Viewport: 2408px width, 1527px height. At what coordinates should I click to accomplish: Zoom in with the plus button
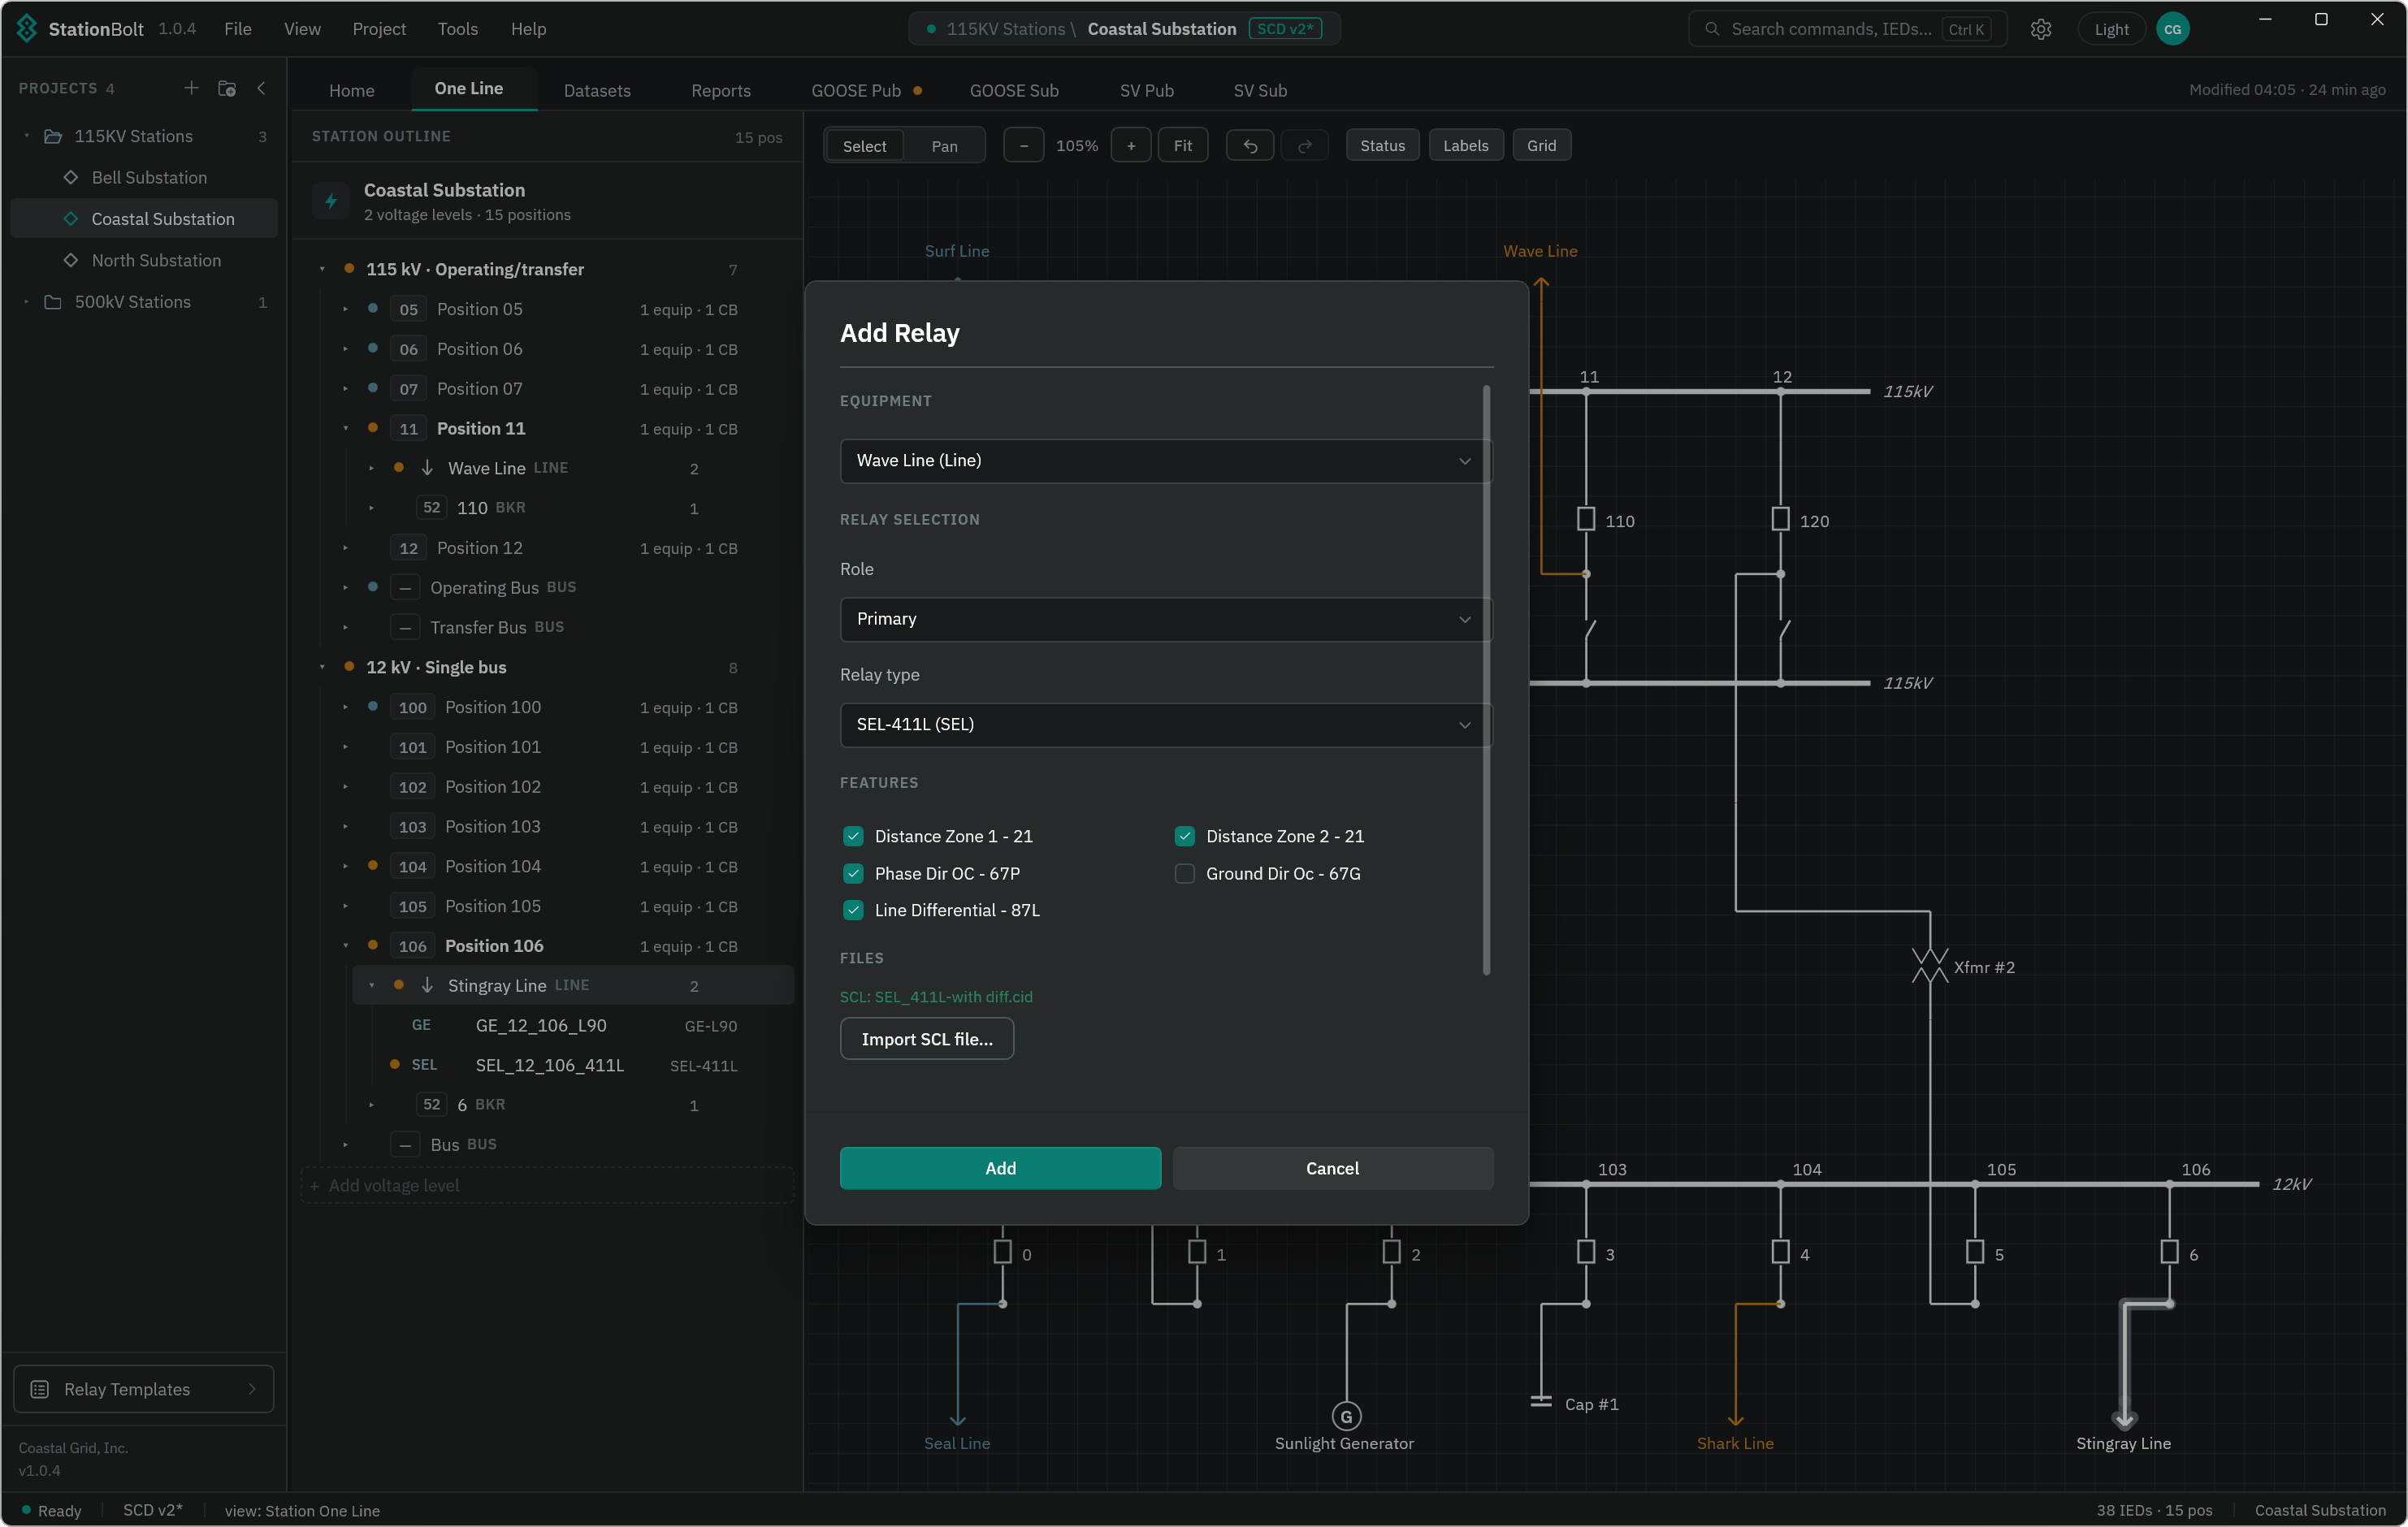click(1131, 146)
